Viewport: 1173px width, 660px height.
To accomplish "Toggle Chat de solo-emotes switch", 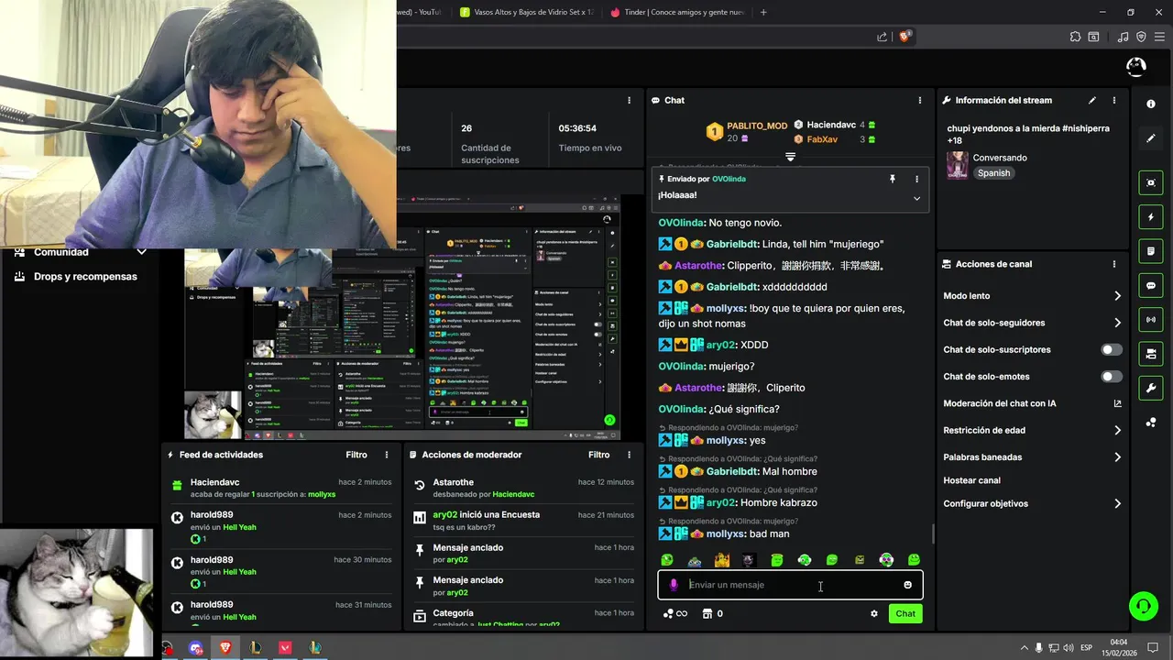I will coord(1112,377).
